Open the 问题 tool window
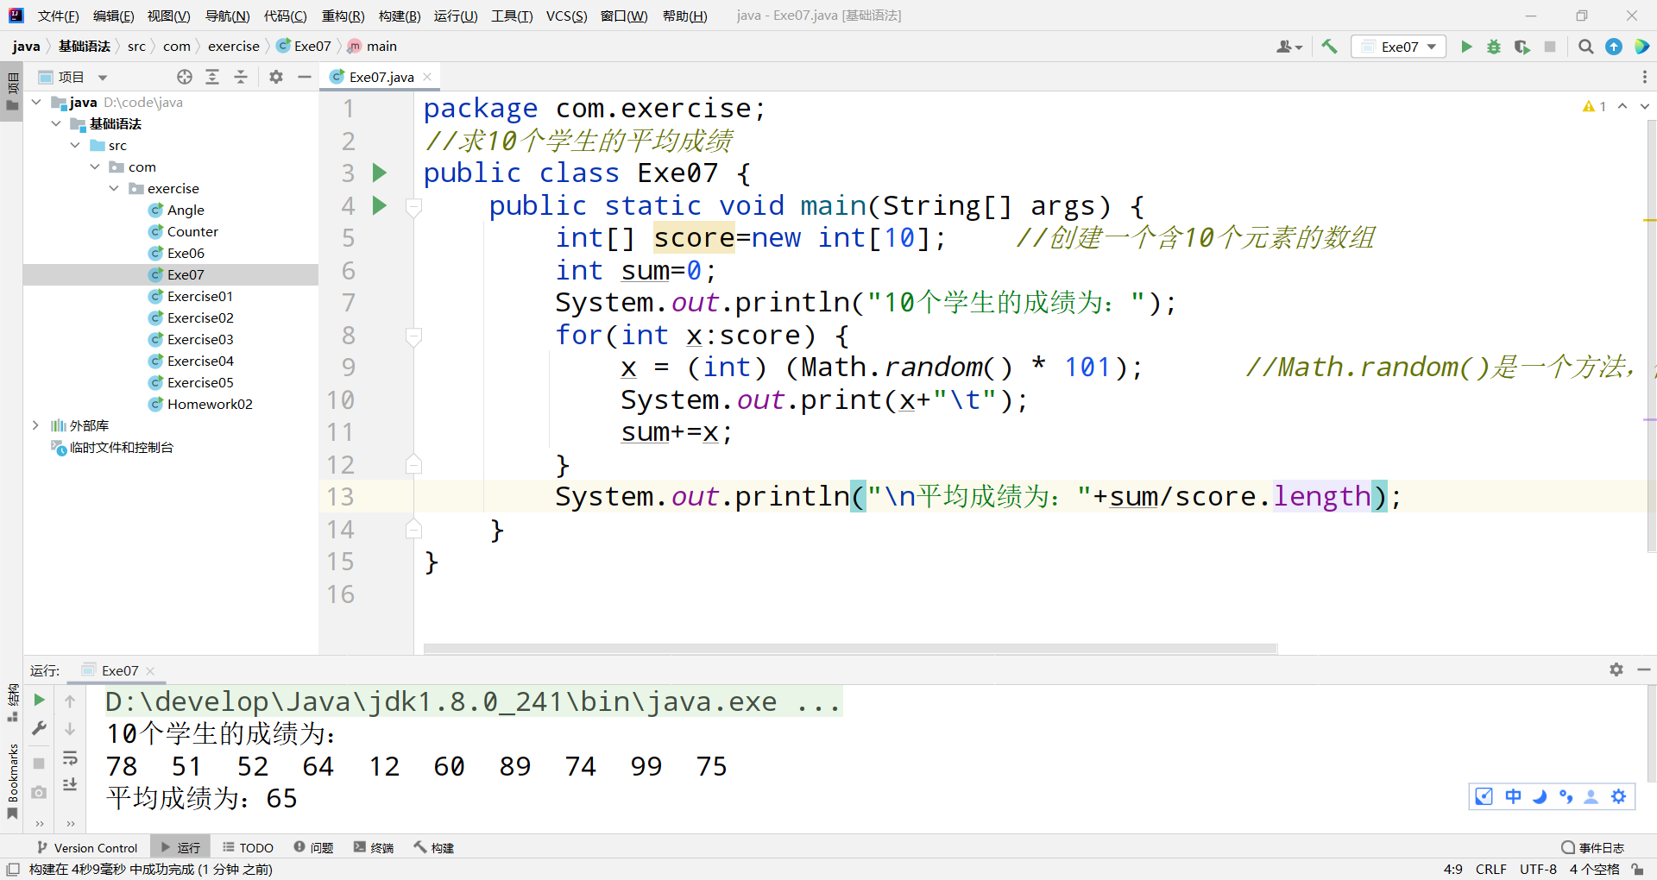 (313, 847)
